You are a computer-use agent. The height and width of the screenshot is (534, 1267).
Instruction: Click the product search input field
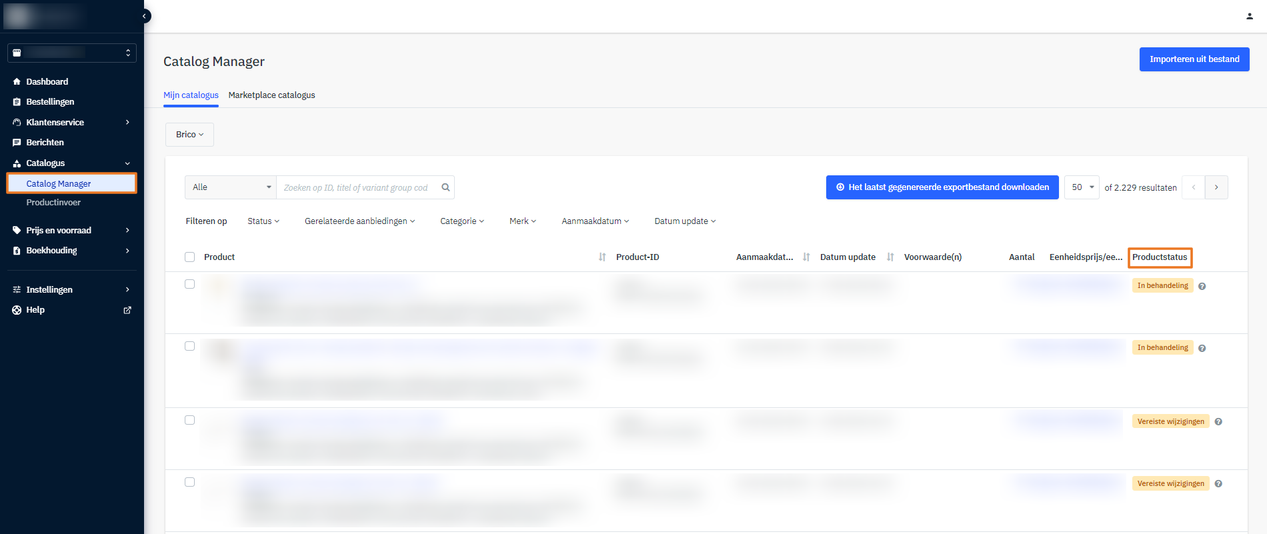[357, 187]
